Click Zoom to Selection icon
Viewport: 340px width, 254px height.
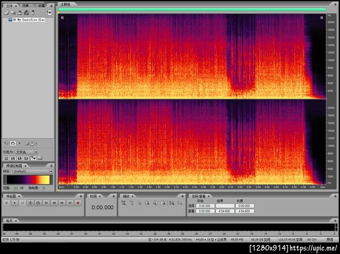click(147, 203)
